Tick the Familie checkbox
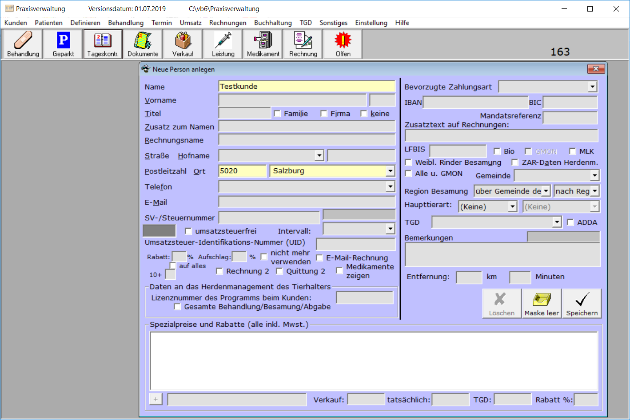Viewport: 630px width, 420px height. [277, 114]
